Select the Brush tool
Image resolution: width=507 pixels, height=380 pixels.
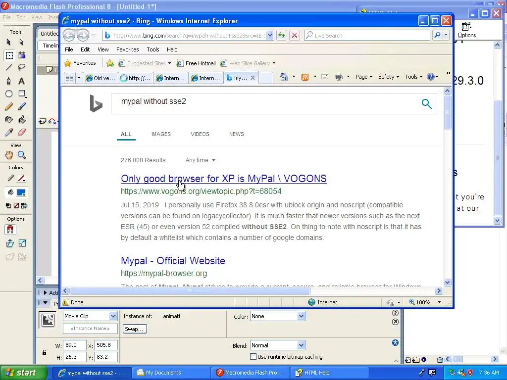(22, 106)
